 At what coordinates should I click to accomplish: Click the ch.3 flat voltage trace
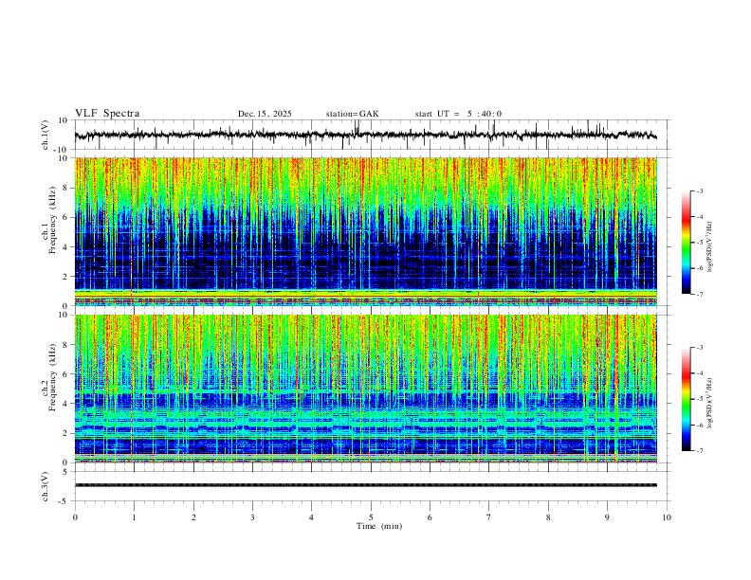pyautogui.click(x=365, y=485)
